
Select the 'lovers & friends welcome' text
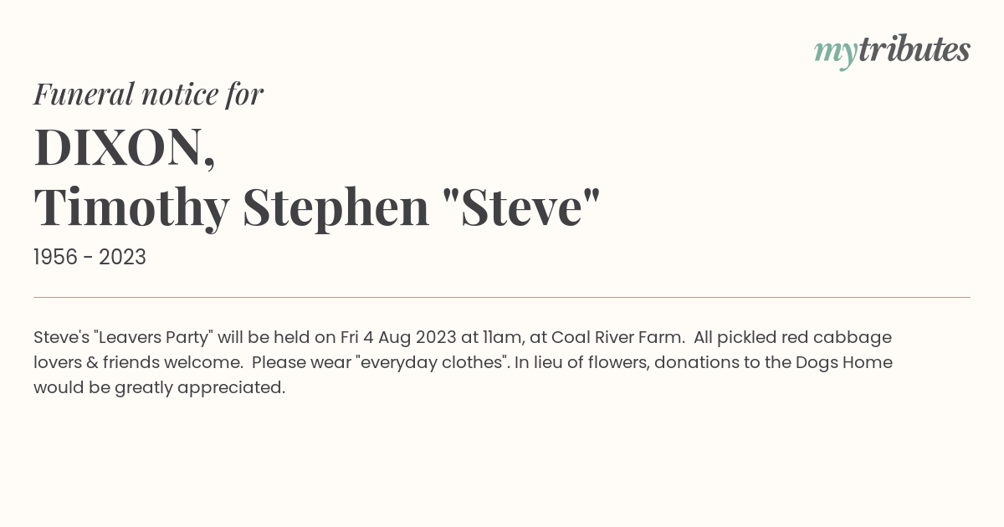[138, 363]
